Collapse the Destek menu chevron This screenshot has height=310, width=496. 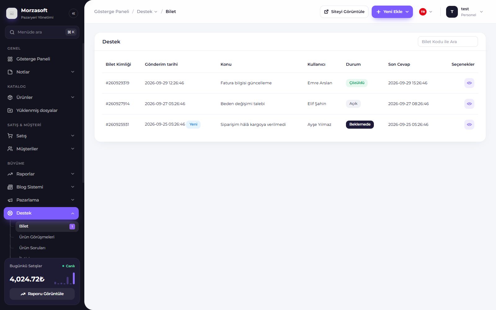click(x=73, y=213)
